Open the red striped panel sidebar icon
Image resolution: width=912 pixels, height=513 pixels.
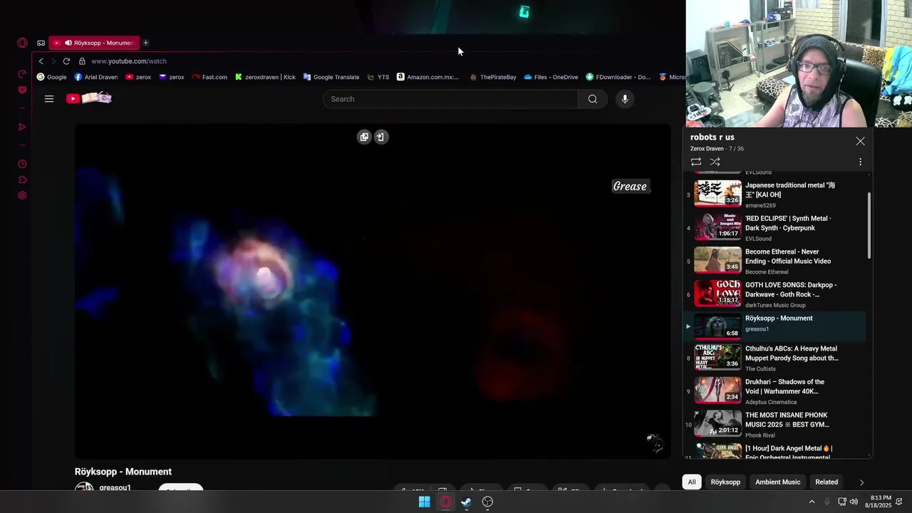click(x=22, y=90)
